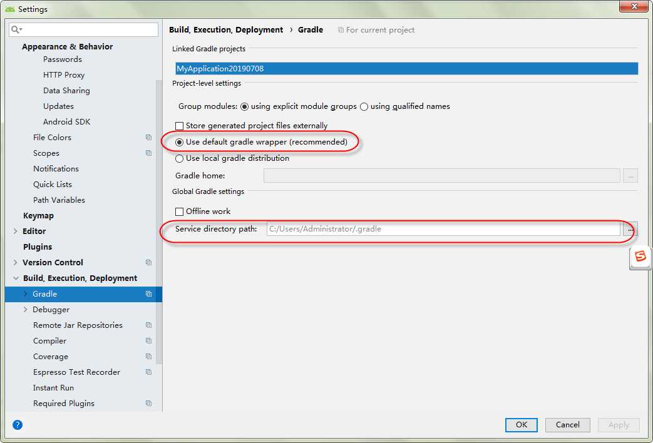Expand the Debugger tree node

25,310
